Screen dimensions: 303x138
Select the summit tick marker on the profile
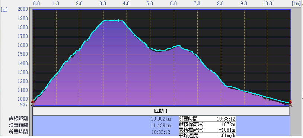(x=118, y=20)
